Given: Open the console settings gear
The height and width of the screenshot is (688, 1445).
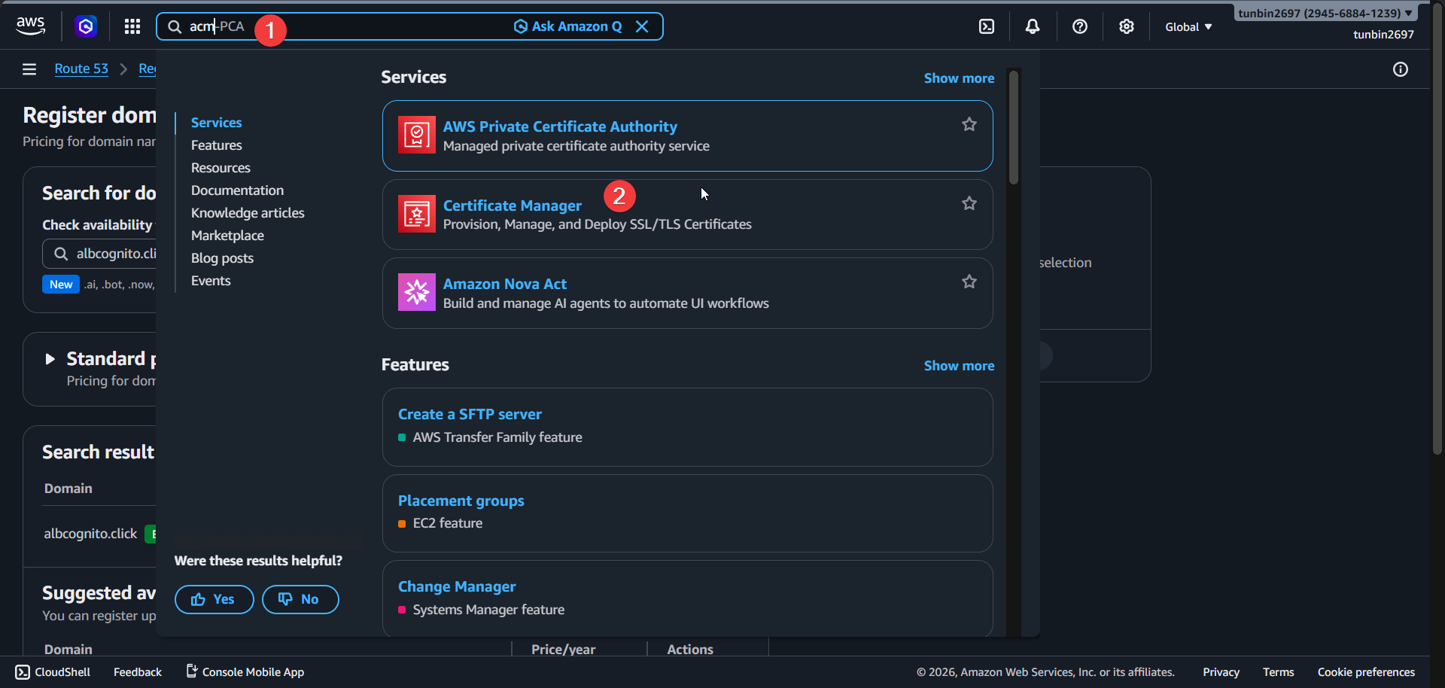Looking at the screenshot, I should point(1127,26).
